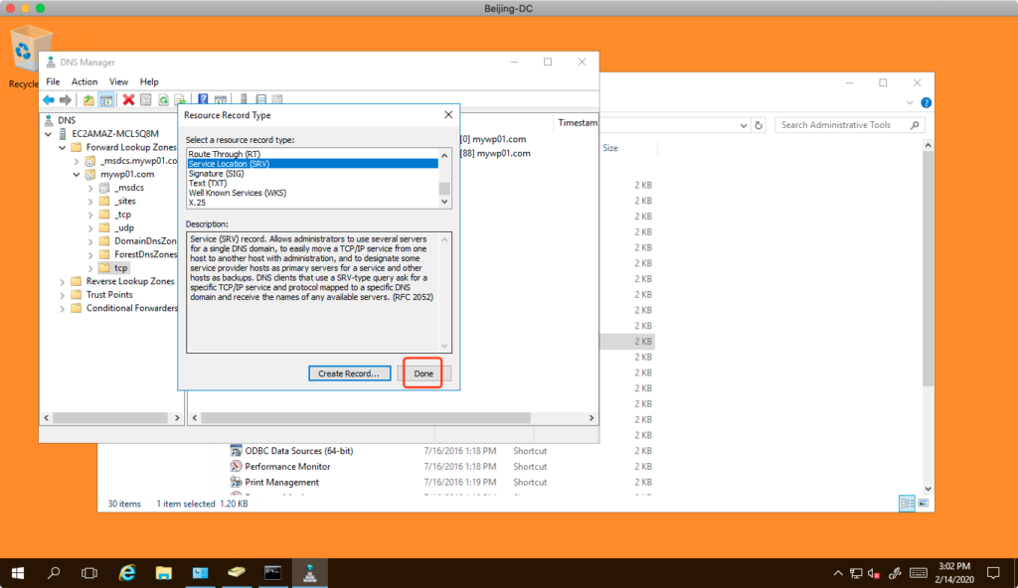This screenshot has width=1018, height=588.
Task: Click the Show/Hide Console Tree toolbar icon
Action: [x=105, y=99]
